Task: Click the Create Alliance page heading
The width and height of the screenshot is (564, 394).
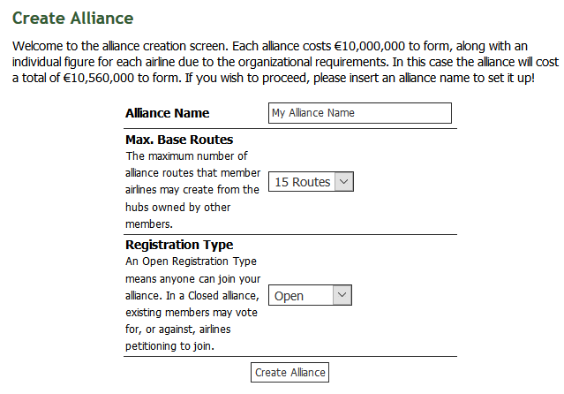Action: click(72, 18)
